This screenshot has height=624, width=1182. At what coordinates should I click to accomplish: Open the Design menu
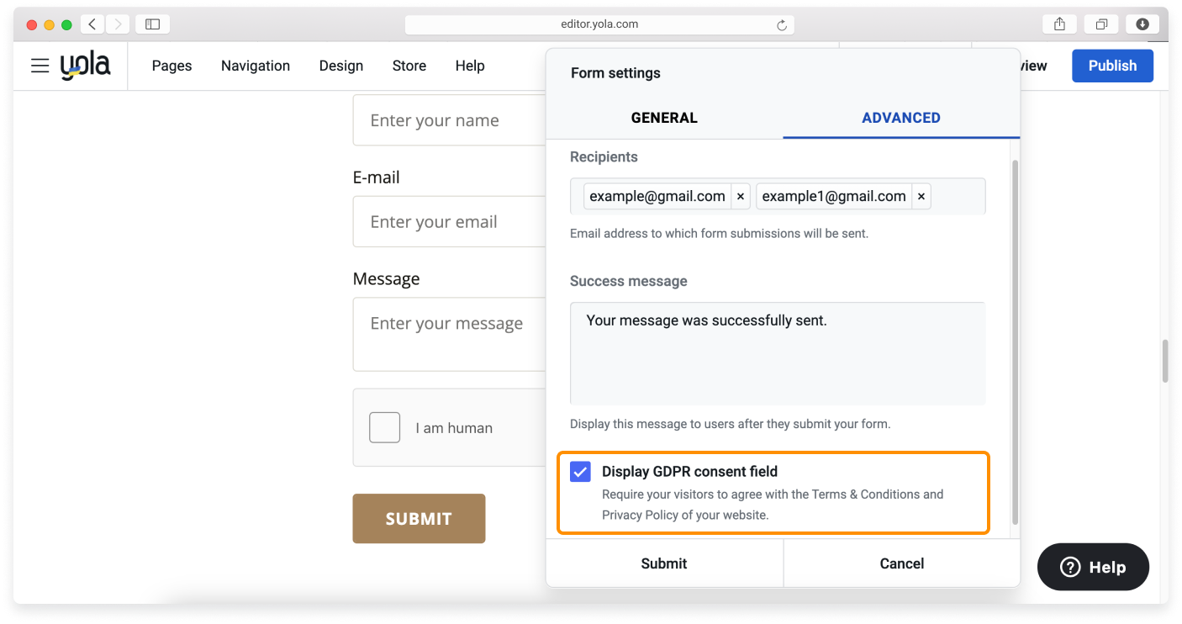pyautogui.click(x=340, y=66)
